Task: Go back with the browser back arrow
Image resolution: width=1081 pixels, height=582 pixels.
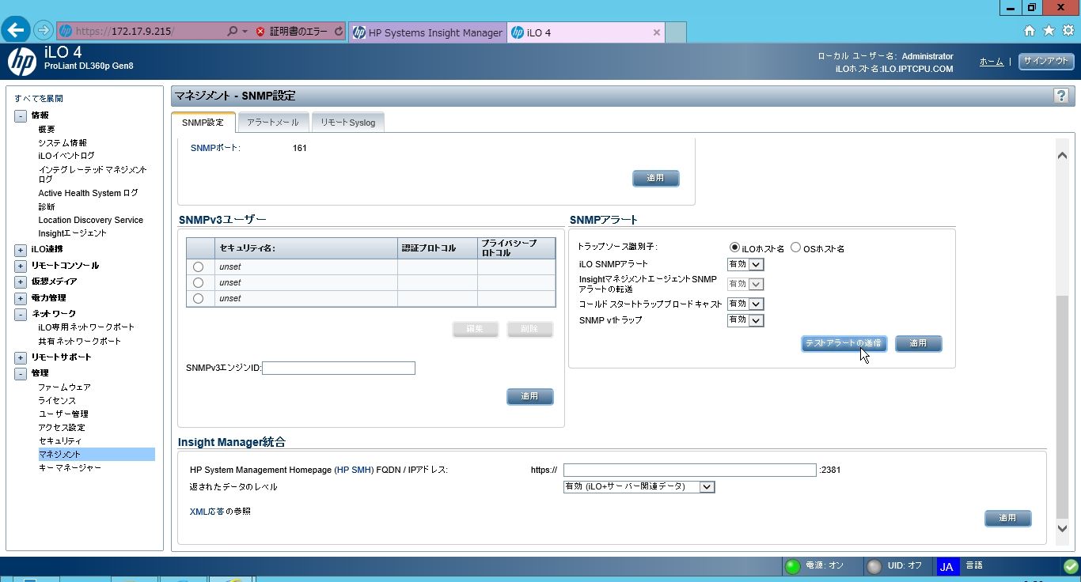Action: pos(16,30)
